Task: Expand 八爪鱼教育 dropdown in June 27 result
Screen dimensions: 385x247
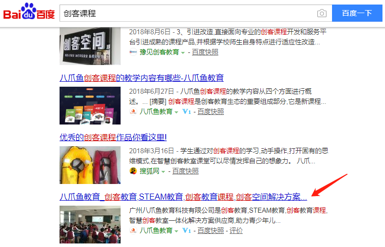Action: pos(176,112)
